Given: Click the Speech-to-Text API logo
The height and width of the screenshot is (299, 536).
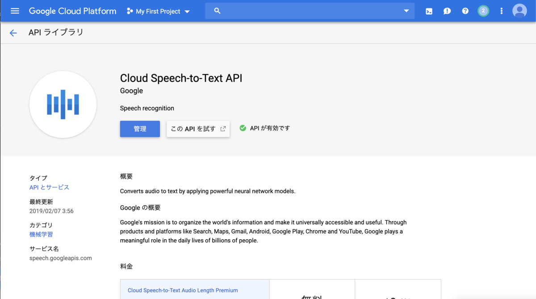Looking at the screenshot, I should tap(63, 104).
